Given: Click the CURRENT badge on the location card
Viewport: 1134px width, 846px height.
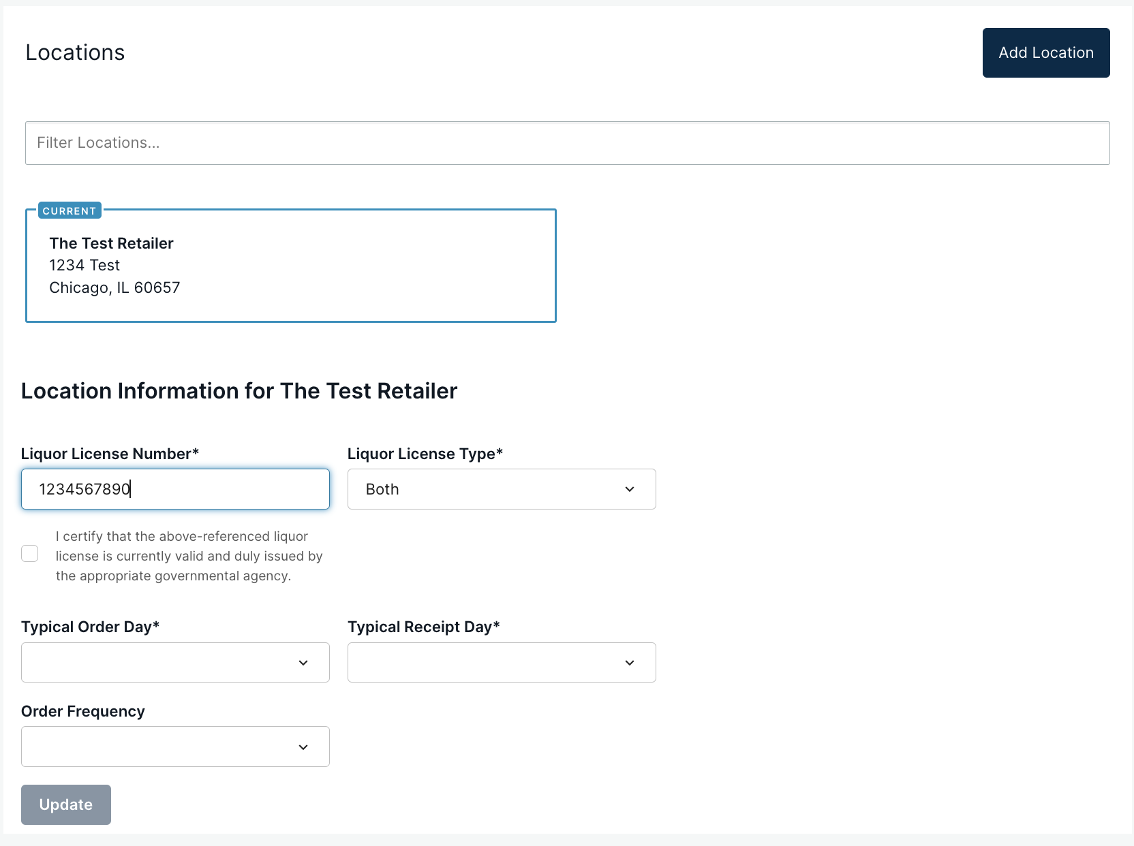Looking at the screenshot, I should pos(69,210).
